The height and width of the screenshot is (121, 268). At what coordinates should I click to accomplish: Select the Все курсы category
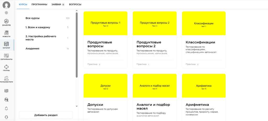pos(33,18)
